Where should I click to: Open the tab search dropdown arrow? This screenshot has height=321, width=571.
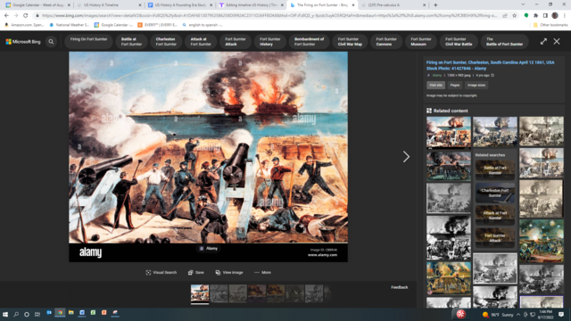pyautogui.click(x=523, y=4)
